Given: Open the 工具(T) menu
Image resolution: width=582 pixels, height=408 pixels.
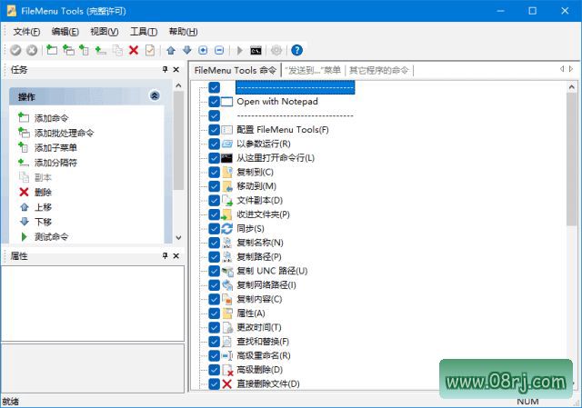Looking at the screenshot, I should pyautogui.click(x=144, y=32).
